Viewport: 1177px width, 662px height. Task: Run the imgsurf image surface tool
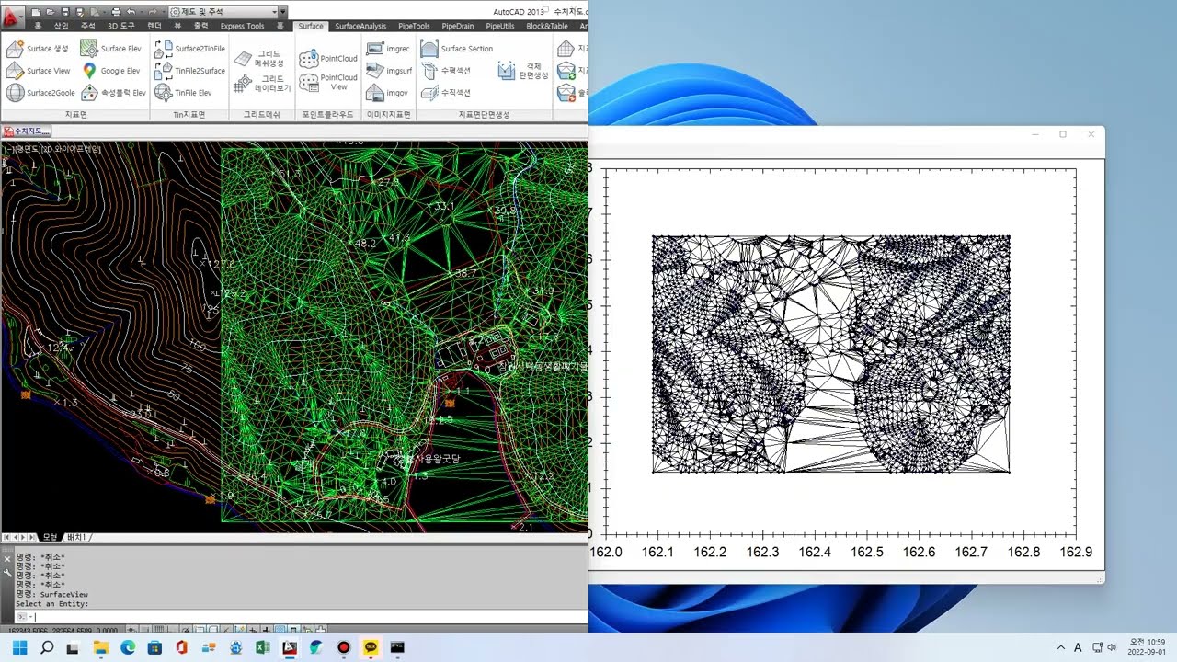pyautogui.click(x=374, y=71)
